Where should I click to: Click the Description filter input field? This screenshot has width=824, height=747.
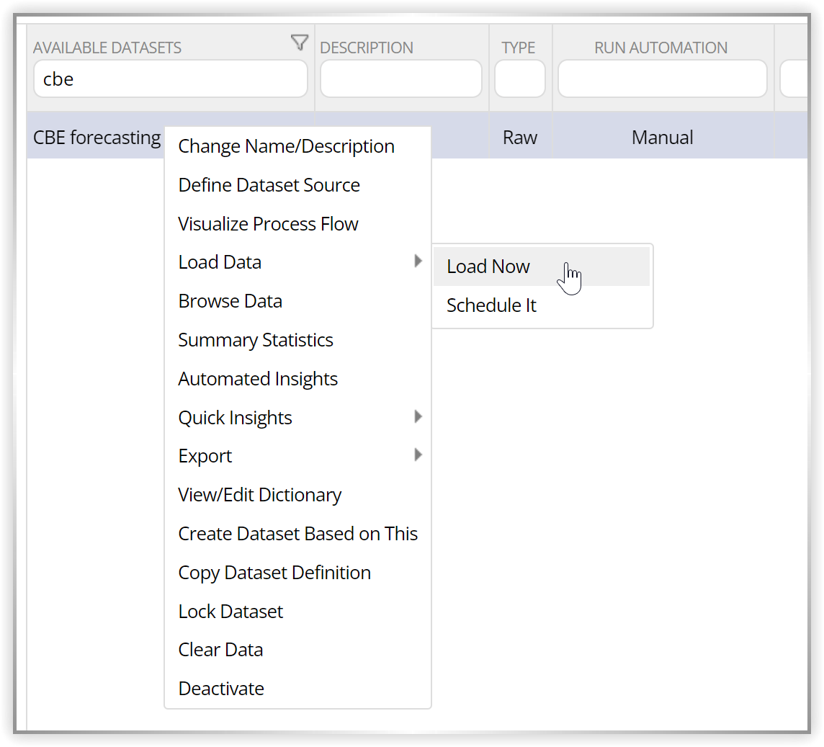(401, 79)
